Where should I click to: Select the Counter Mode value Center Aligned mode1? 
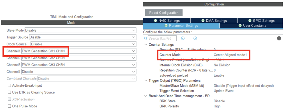click(x=230, y=55)
